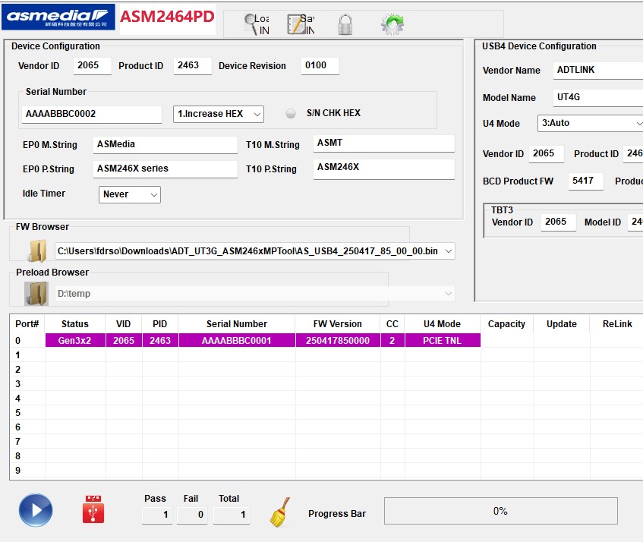Start programming with the blue play button
This screenshot has height=542, width=643.
(35, 510)
